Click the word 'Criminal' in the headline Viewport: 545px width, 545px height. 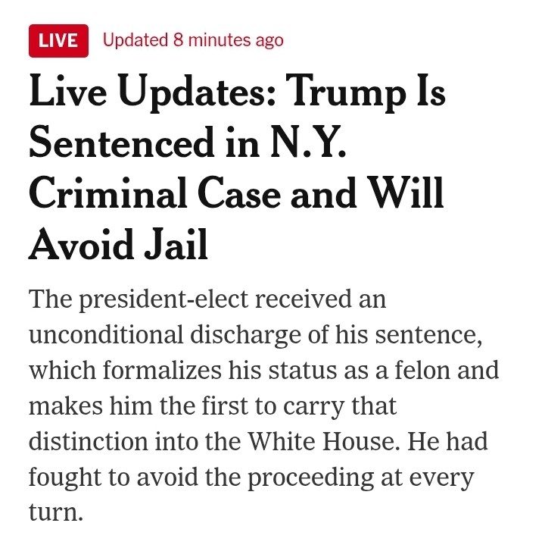click(x=108, y=193)
